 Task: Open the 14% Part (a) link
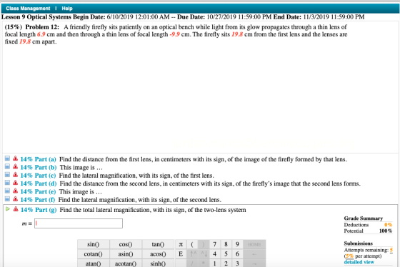tap(38, 159)
